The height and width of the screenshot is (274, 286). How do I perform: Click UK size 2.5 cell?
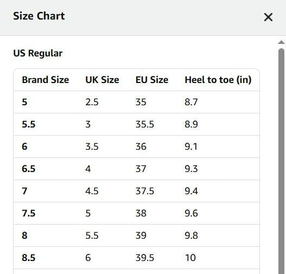92,102
